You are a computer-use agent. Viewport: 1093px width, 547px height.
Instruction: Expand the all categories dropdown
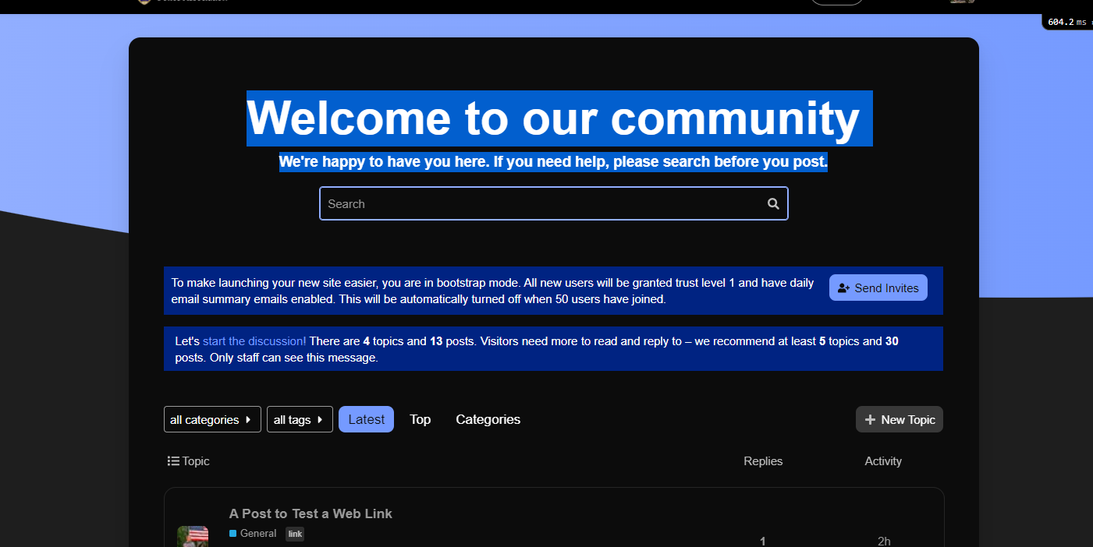pyautogui.click(x=211, y=419)
